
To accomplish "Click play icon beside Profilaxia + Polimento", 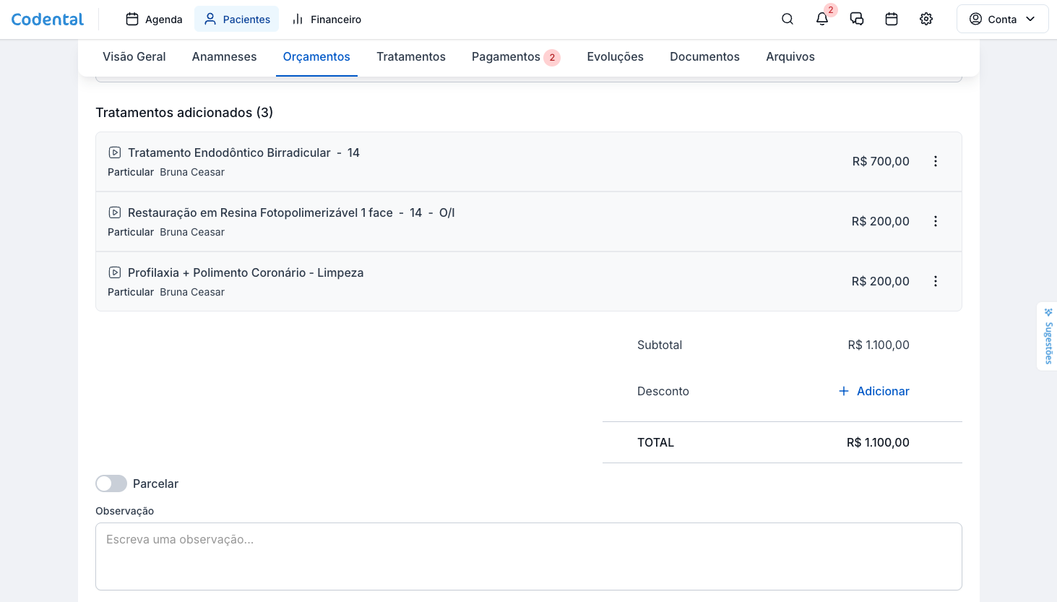I will tap(114, 272).
